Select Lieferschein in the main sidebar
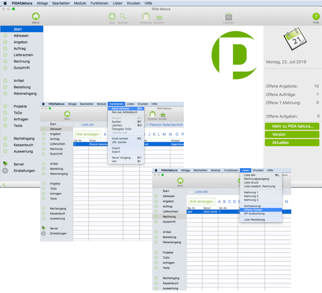The width and height of the screenshot is (322, 293). click(x=23, y=55)
